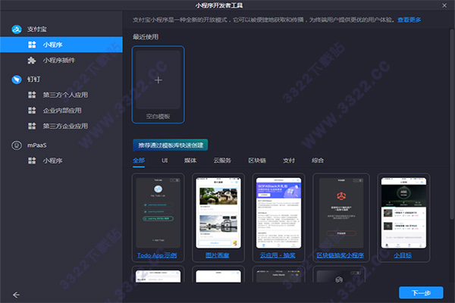This screenshot has height=303, width=455.
Task: Click the grid icon beside 小程序 under mPaaS
Action: [x=32, y=161]
